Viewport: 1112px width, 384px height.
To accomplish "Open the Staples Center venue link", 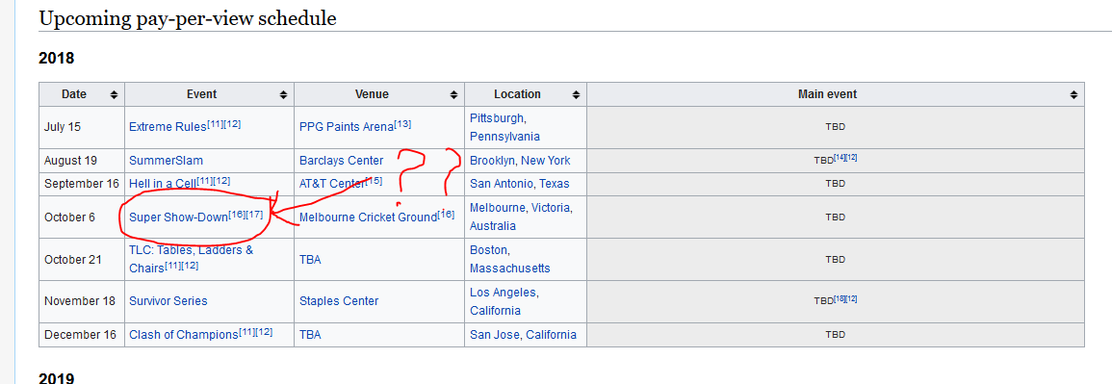I will (x=339, y=301).
